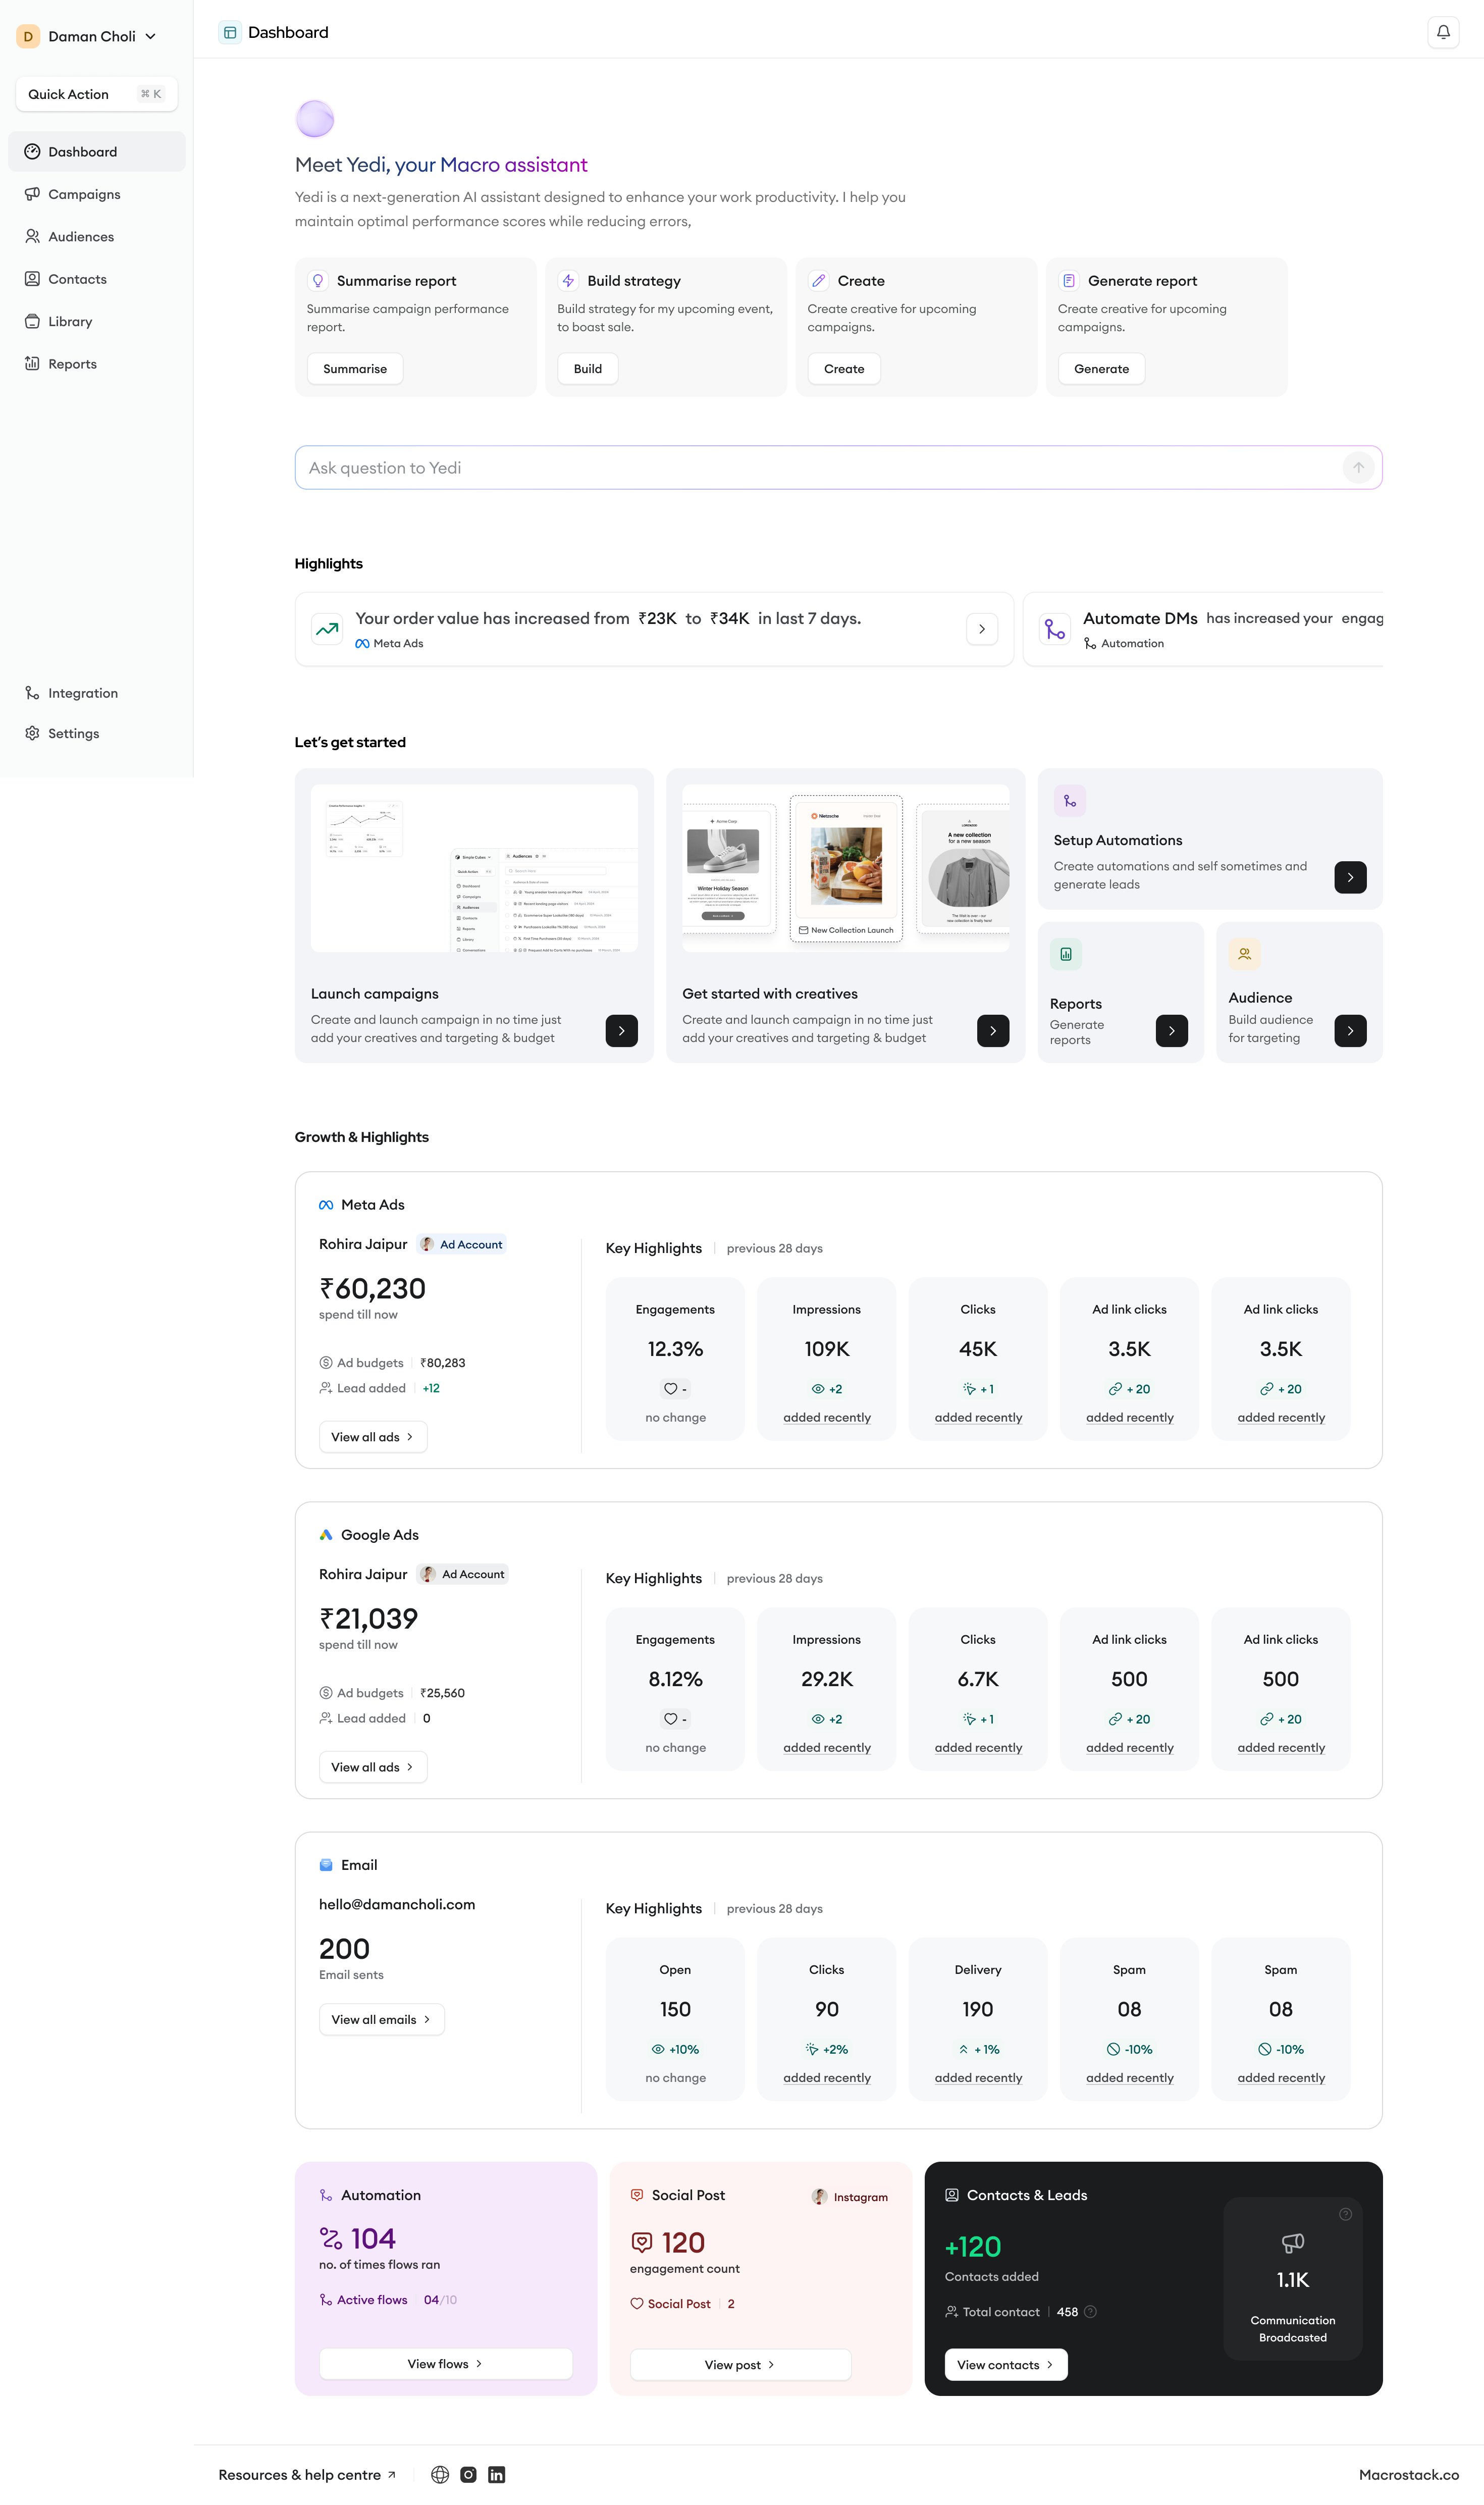
Task: Open Reports in the sidebar
Action: pos(97,364)
